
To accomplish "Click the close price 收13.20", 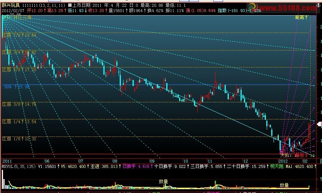I will [x=96, y=11].
